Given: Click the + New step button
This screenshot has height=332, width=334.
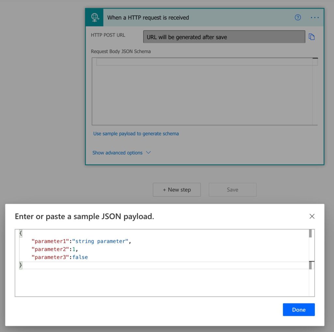Looking at the screenshot, I should click(176, 189).
